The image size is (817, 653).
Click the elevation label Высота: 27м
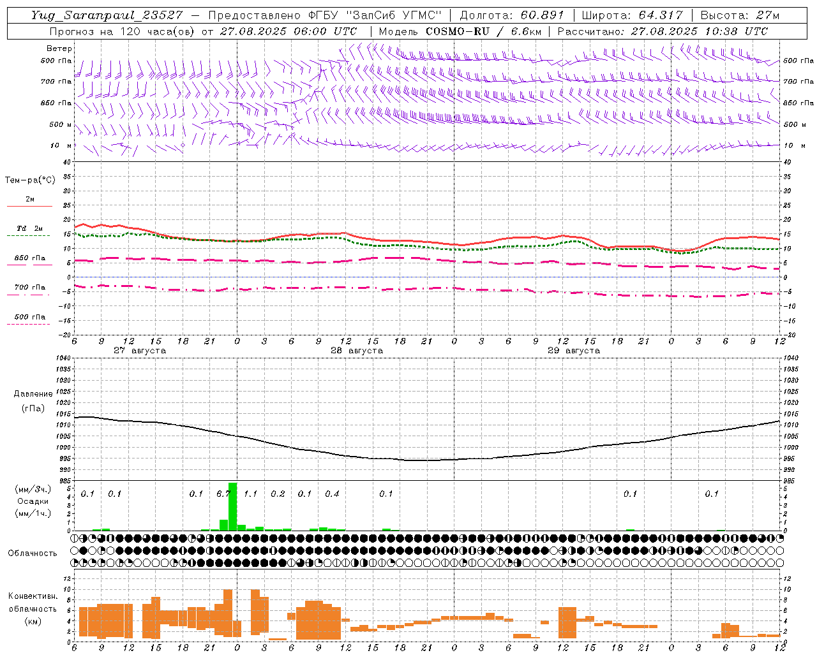(740, 15)
